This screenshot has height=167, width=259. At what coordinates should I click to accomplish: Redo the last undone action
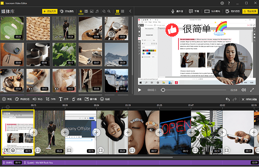pyautogui.click(x=234, y=99)
